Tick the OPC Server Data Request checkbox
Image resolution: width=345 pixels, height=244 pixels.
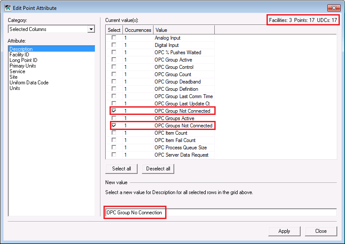(114, 154)
